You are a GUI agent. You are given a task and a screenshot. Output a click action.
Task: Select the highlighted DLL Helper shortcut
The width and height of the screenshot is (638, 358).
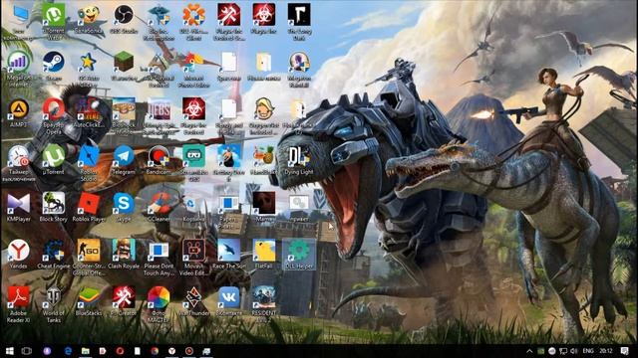click(x=299, y=255)
